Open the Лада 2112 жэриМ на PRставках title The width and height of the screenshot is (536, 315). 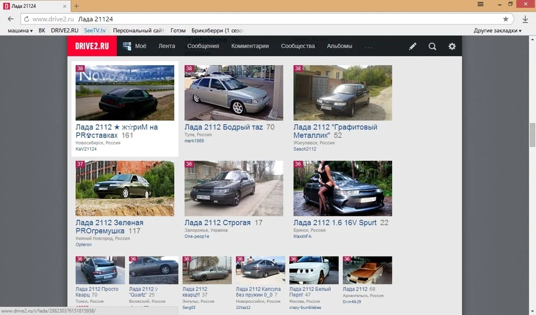point(117,131)
